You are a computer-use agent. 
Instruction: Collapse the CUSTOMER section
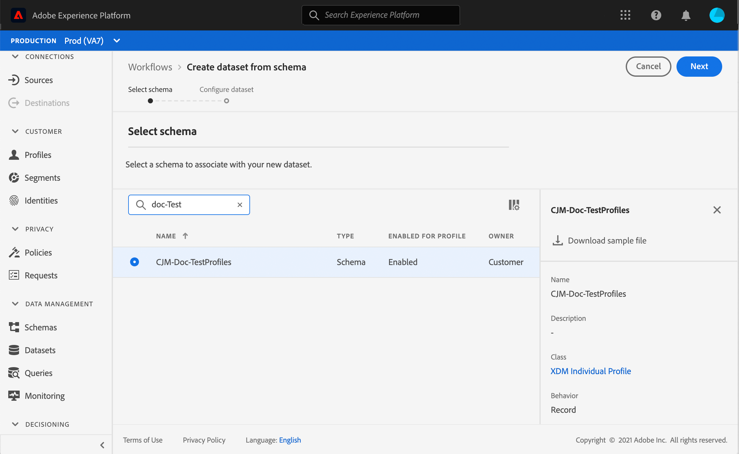pyautogui.click(x=15, y=131)
